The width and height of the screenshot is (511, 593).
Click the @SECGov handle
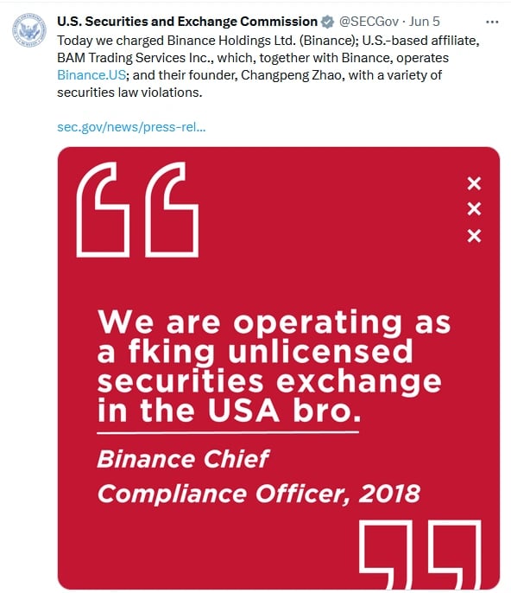pos(369,22)
